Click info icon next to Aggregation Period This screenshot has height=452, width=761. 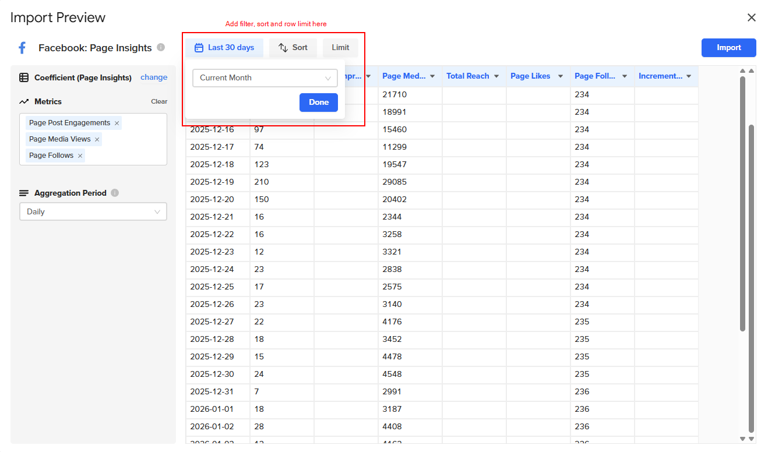(x=115, y=193)
